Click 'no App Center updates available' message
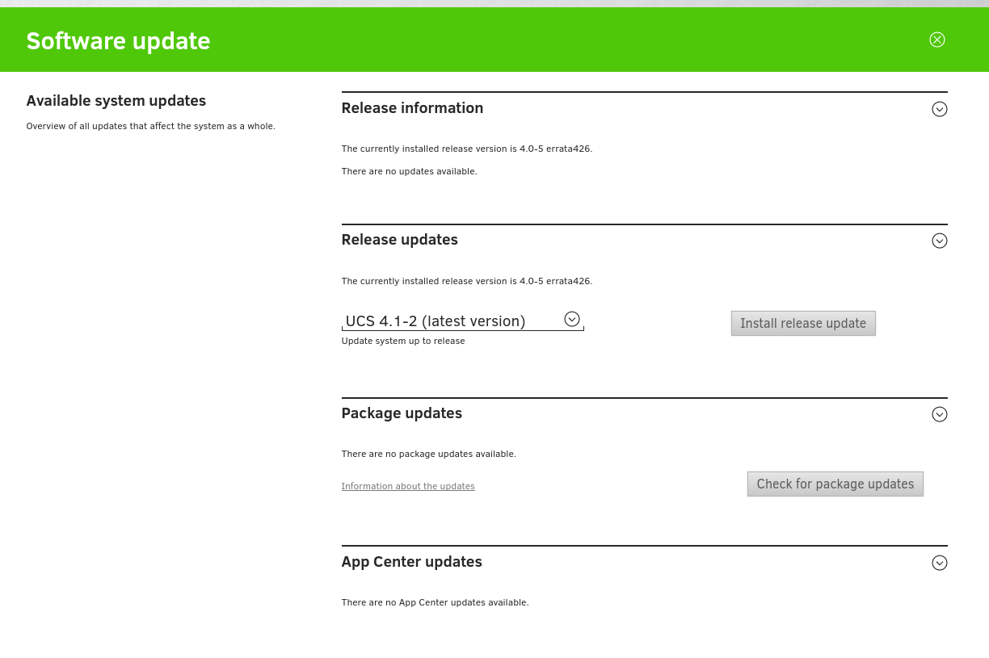989x658 pixels. 435,602
